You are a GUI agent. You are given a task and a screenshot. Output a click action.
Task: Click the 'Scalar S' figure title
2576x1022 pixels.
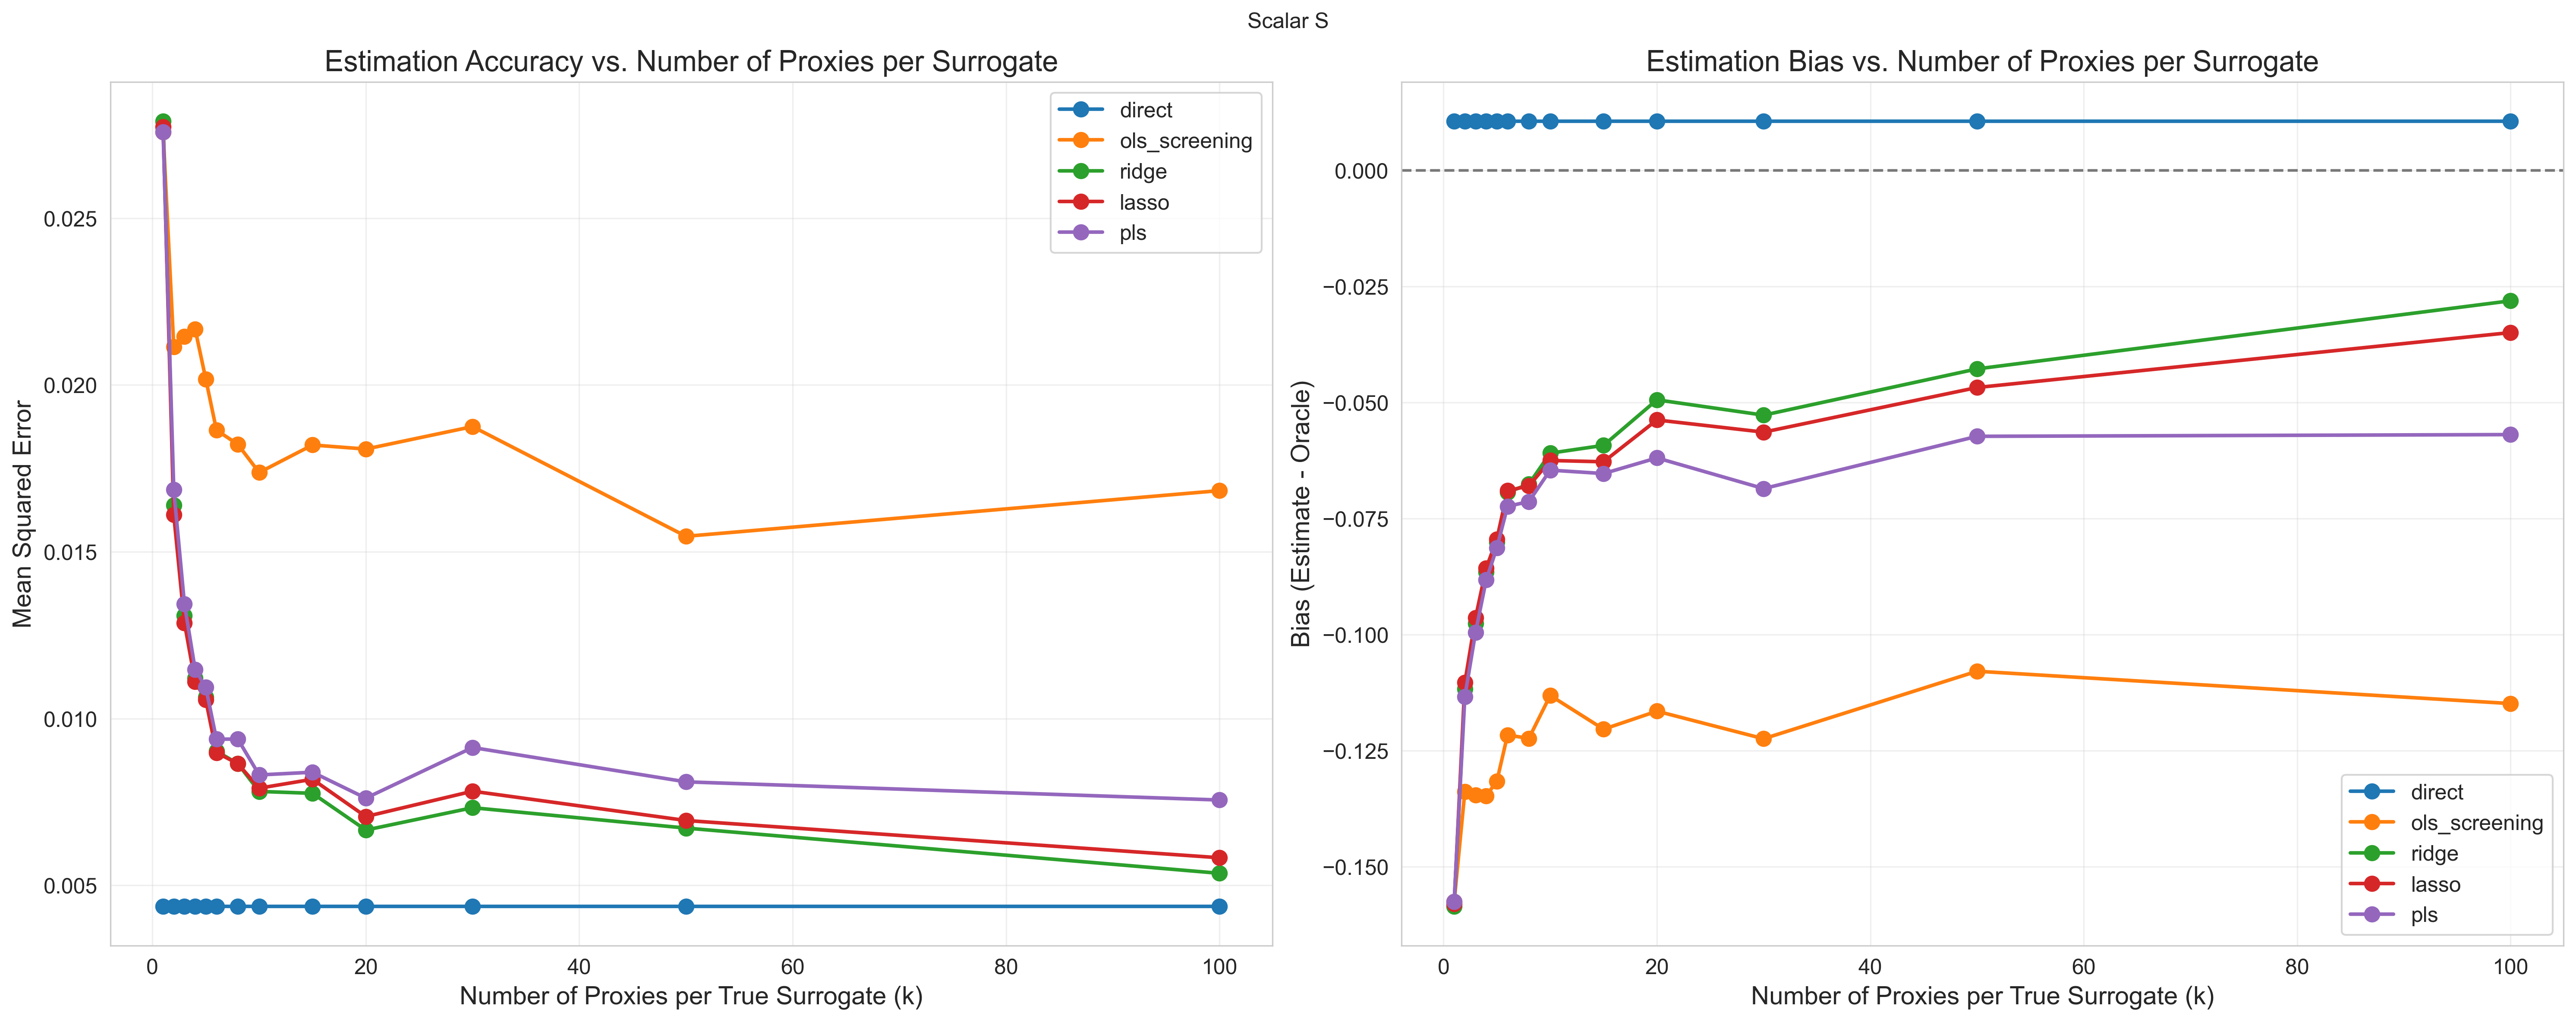(1287, 21)
